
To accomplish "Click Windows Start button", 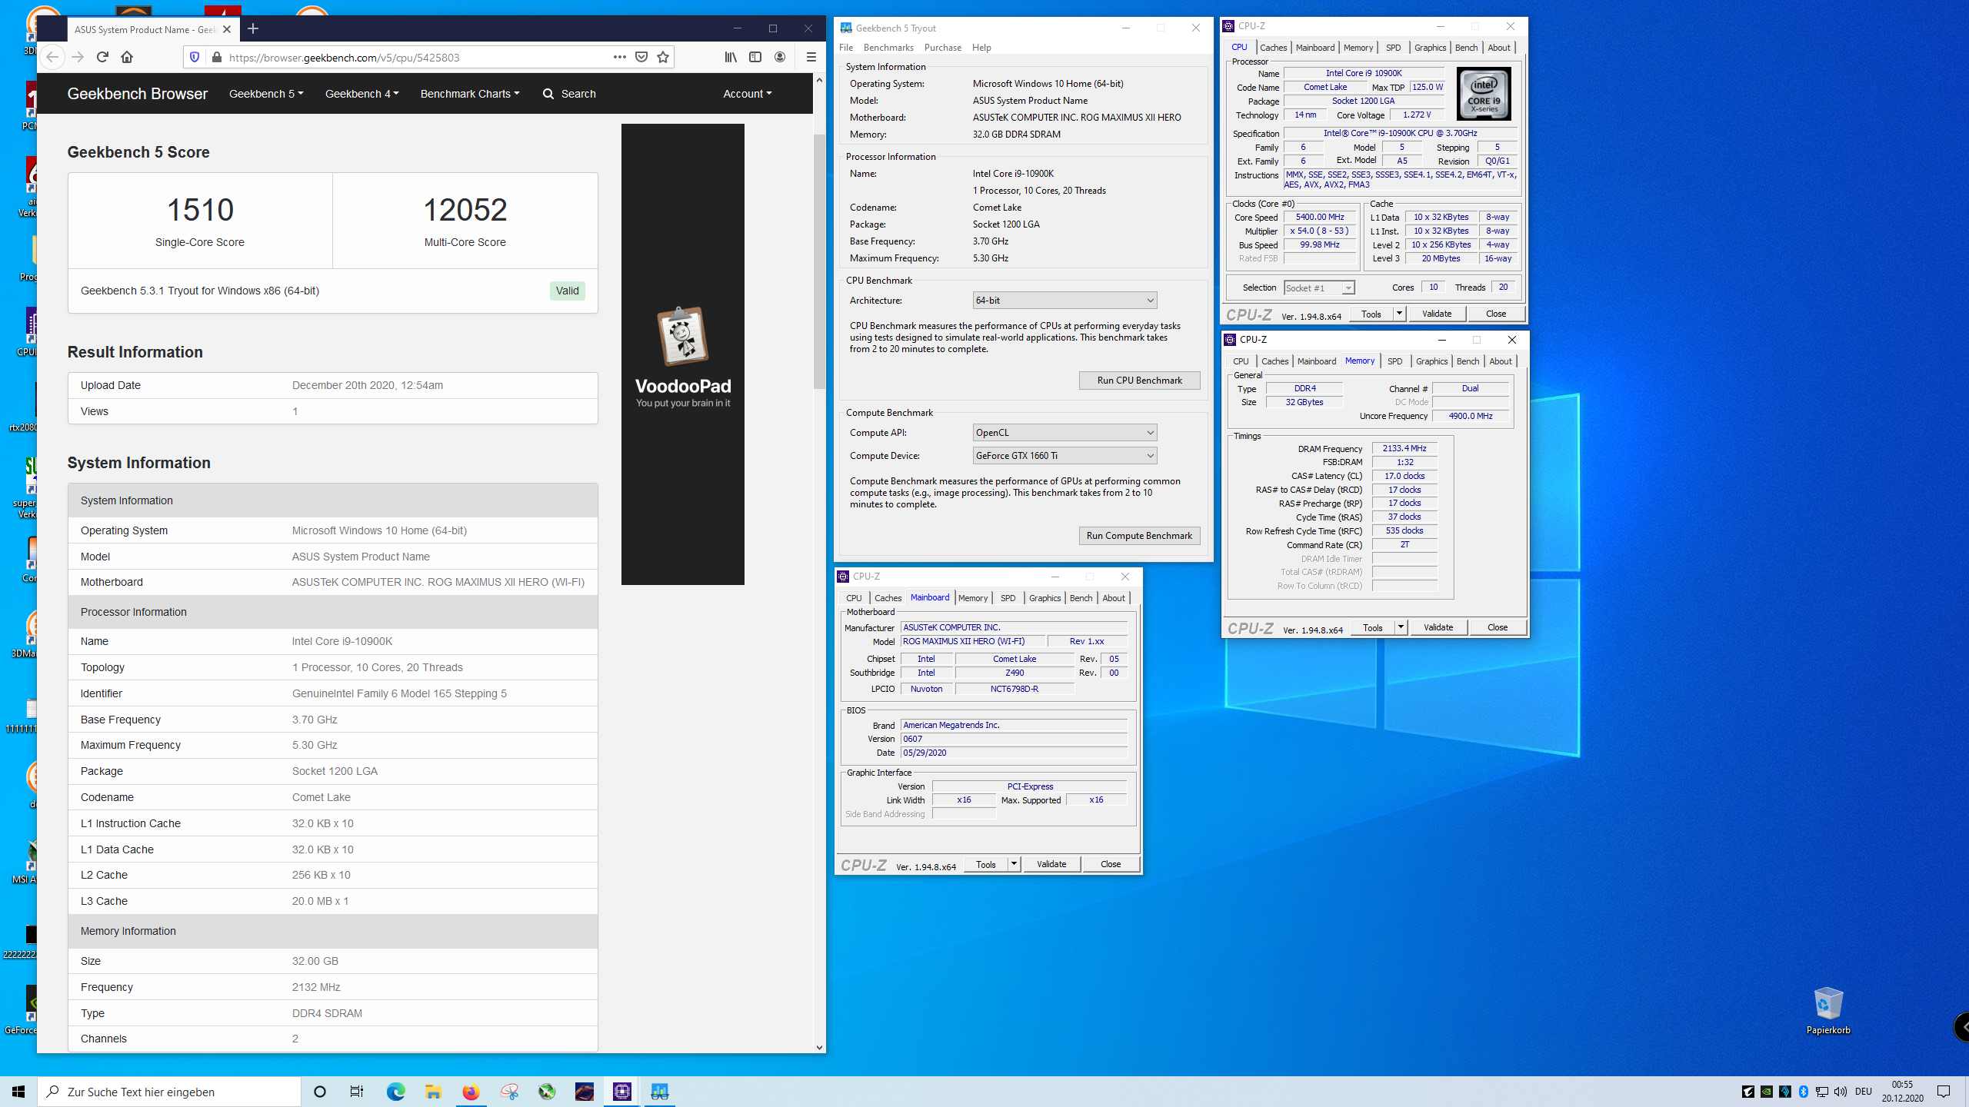I will click(x=18, y=1092).
